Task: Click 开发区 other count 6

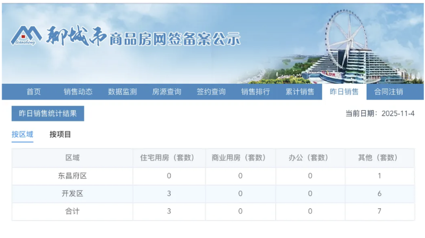Action: coord(379,193)
